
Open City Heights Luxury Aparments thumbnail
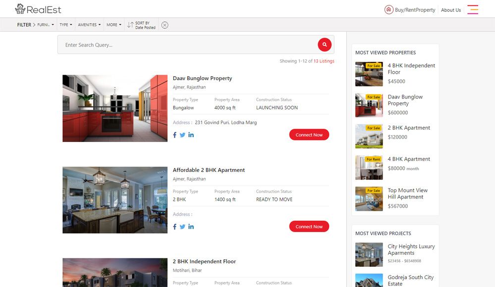point(369,254)
